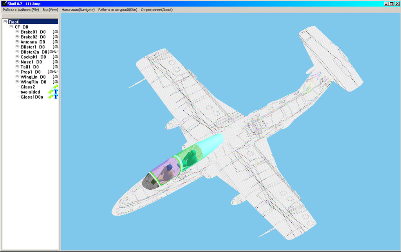Expand the Brake01 D0 node

coord(17,32)
